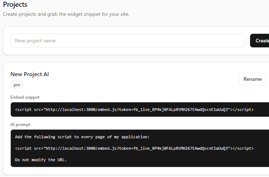Select the Embed snippet code block
Screen dimensions: 269x177
pyautogui.click(x=140, y=110)
